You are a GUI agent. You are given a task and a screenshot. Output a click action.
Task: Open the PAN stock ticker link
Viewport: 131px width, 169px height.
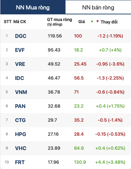20,106
